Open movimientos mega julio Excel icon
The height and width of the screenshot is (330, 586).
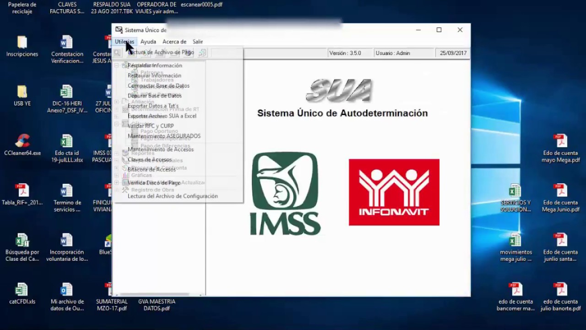point(515,240)
